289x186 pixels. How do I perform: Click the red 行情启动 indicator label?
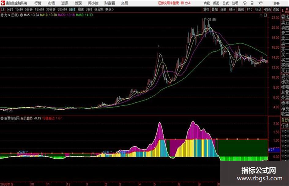point(49,119)
